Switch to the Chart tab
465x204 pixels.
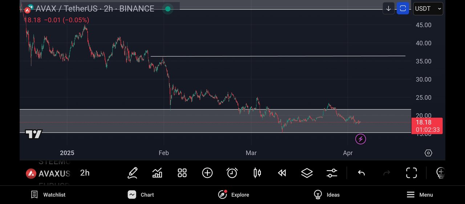click(141, 195)
